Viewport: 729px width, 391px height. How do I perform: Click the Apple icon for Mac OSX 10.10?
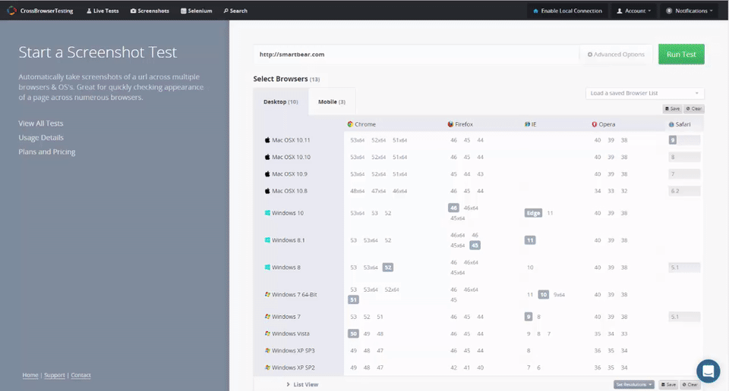[x=267, y=157]
